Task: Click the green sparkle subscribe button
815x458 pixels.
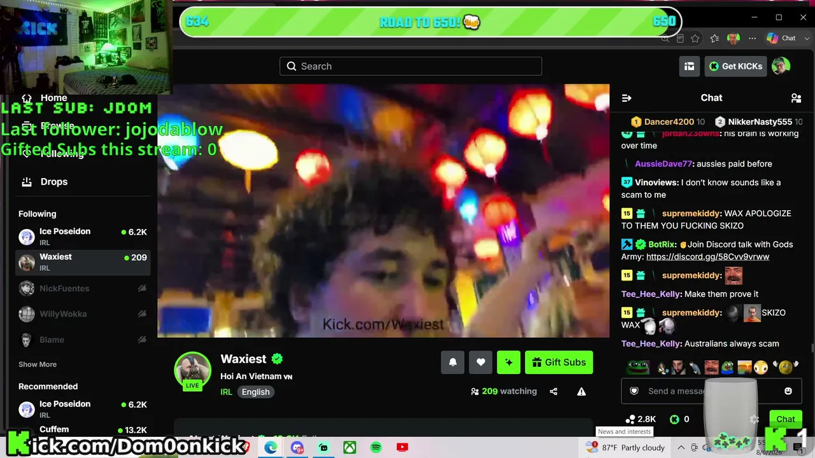Action: (x=509, y=363)
